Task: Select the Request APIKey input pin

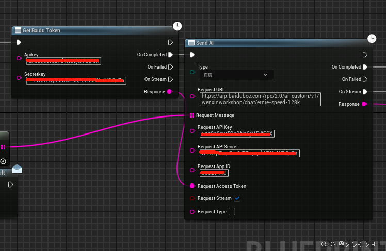Action: (x=192, y=131)
